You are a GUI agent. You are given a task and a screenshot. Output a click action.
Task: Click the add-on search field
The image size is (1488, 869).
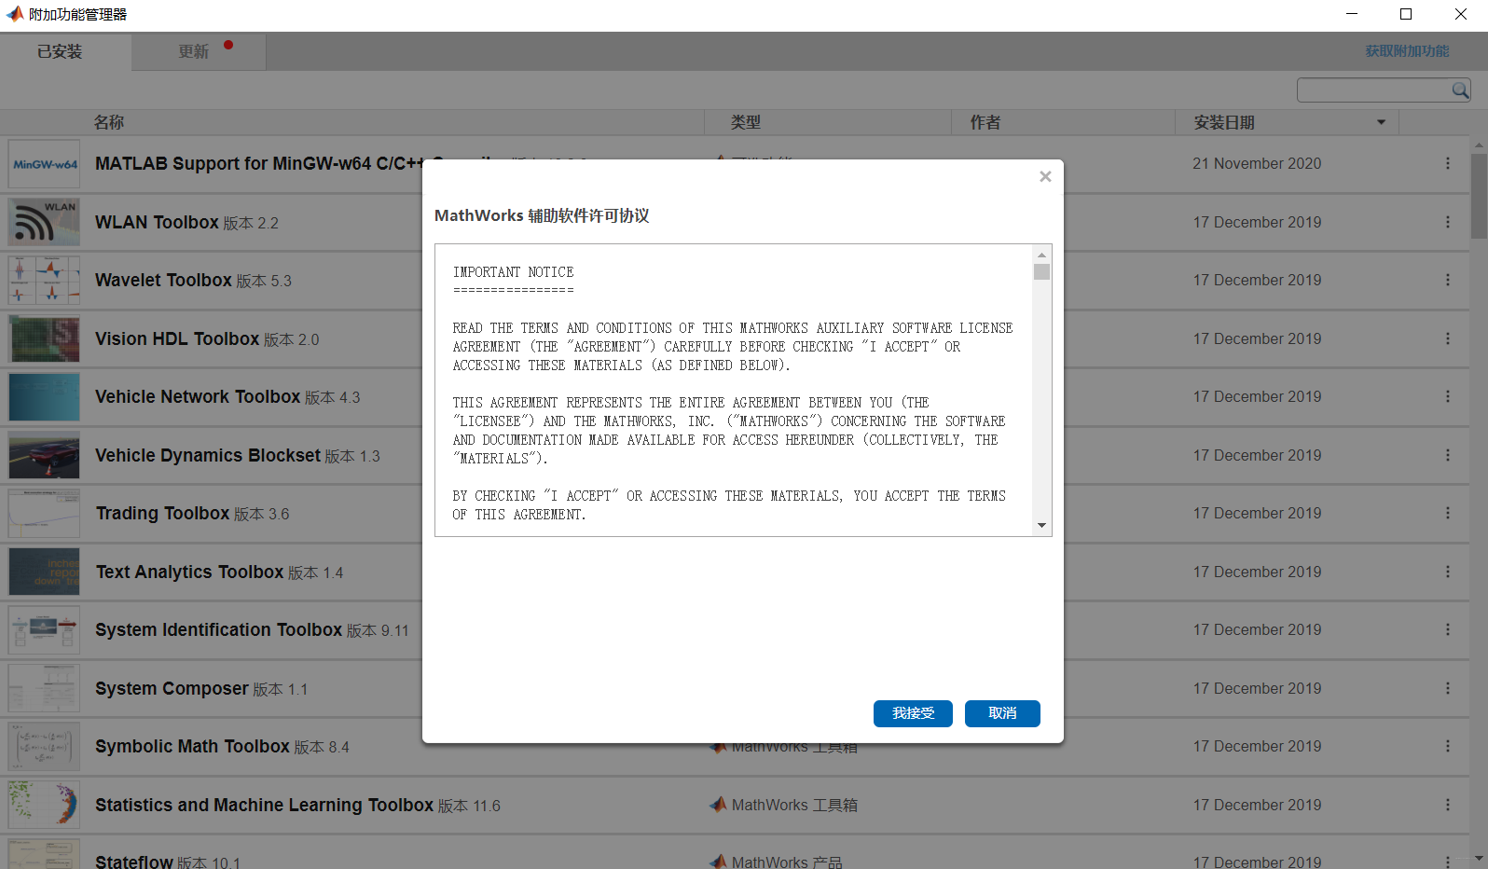[1374, 90]
